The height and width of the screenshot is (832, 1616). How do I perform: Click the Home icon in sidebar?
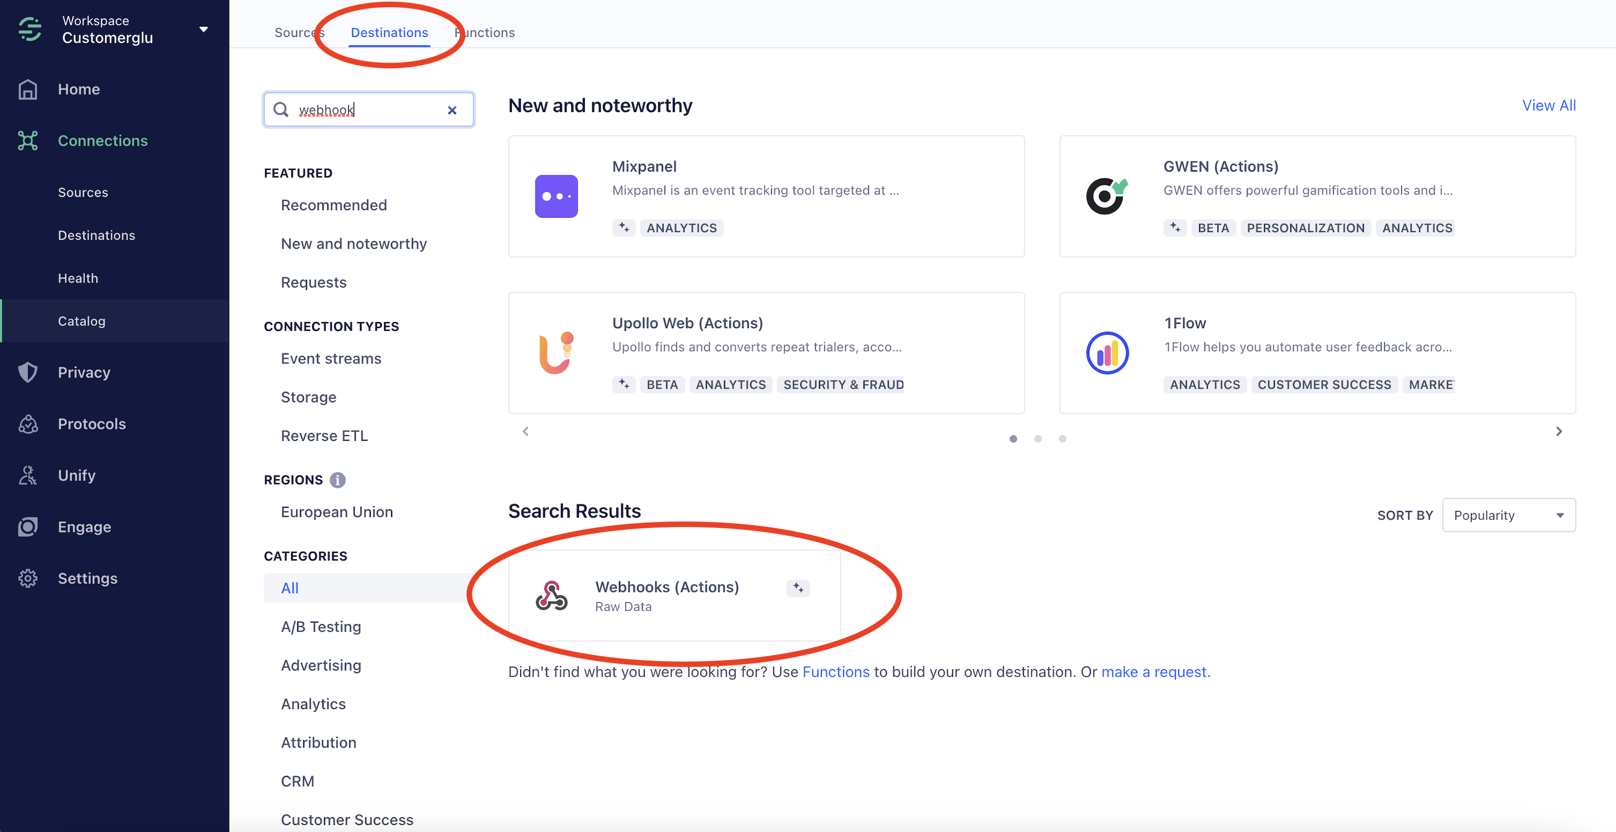coord(27,89)
